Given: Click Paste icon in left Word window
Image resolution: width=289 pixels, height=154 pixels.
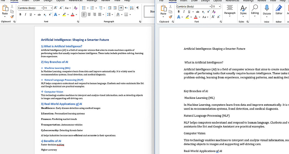Looking at the screenshot, I should [x=5, y=8].
